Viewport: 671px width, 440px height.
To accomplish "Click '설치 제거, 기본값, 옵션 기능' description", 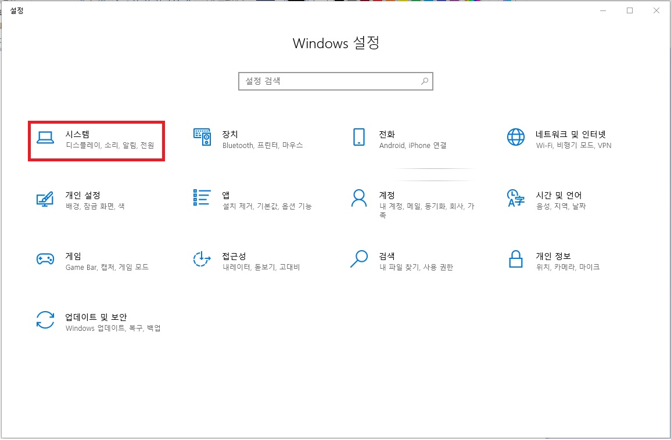I will (267, 206).
